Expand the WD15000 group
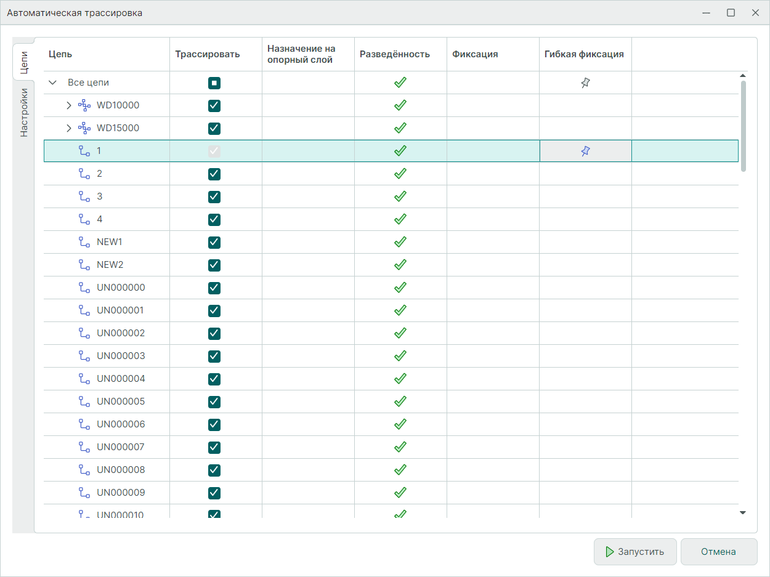 coord(69,128)
